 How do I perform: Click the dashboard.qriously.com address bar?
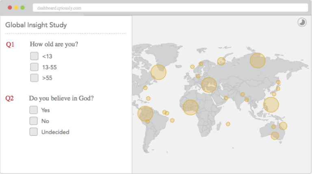coord(171,8)
